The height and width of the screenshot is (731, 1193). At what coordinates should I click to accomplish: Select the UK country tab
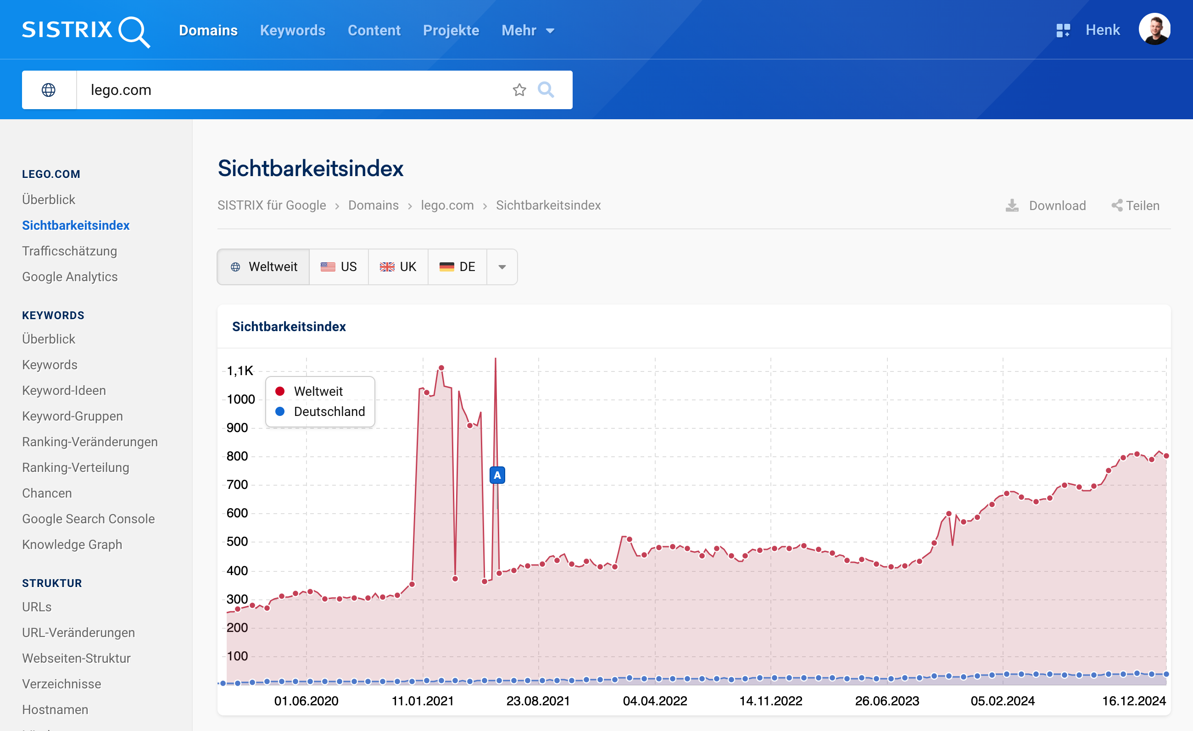[x=398, y=267]
